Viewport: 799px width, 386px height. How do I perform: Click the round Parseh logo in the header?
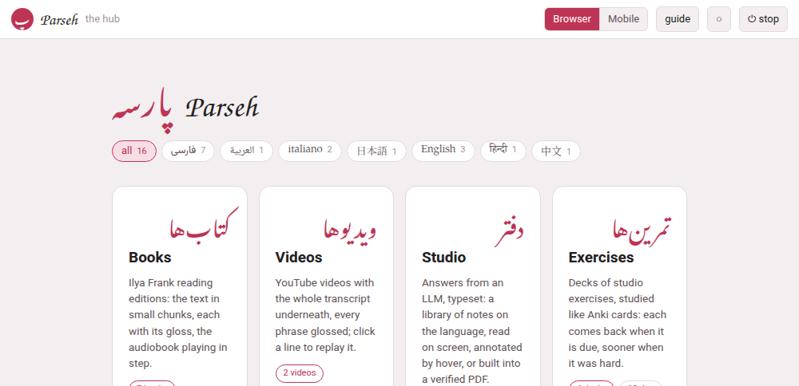22,19
